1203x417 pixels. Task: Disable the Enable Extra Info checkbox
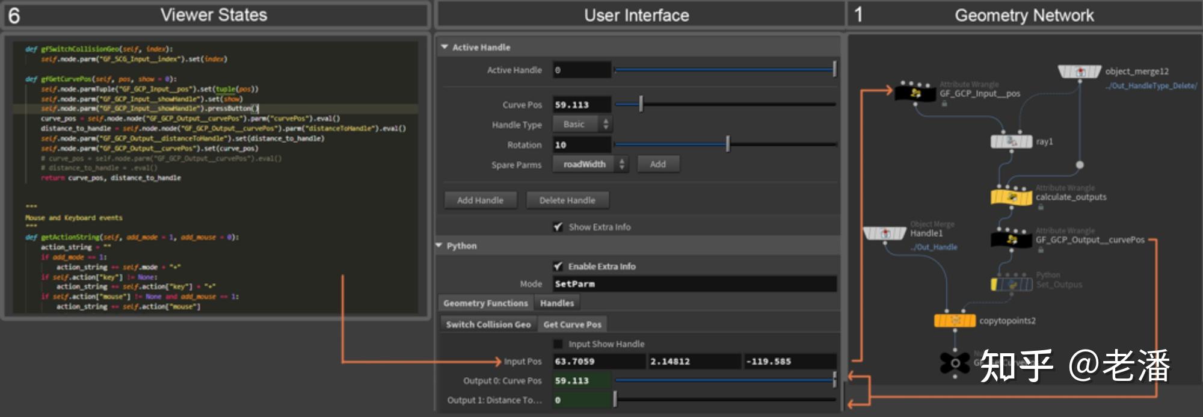pyautogui.click(x=558, y=266)
